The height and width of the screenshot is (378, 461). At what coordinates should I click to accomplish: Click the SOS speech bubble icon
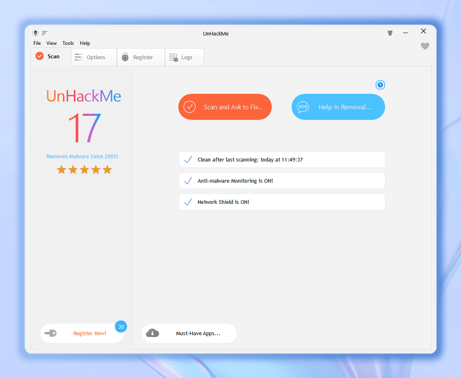[x=302, y=107]
